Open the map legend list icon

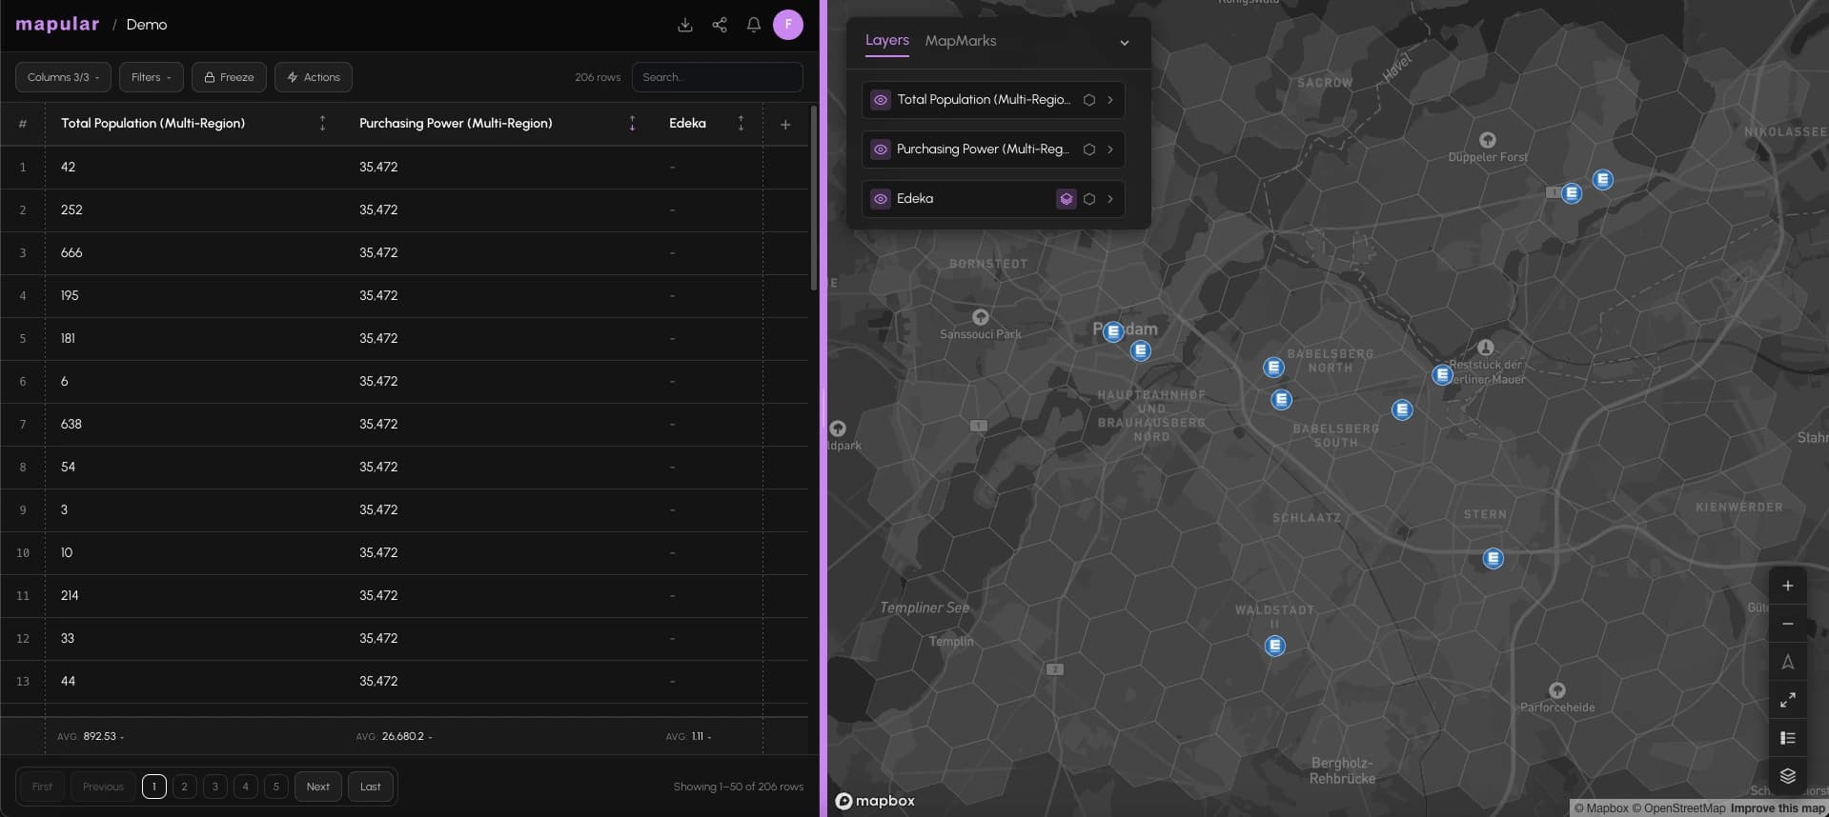(x=1788, y=738)
